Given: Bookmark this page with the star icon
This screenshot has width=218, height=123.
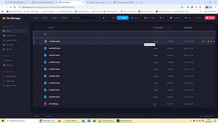Looking at the screenshot, I should [x=182, y=7].
